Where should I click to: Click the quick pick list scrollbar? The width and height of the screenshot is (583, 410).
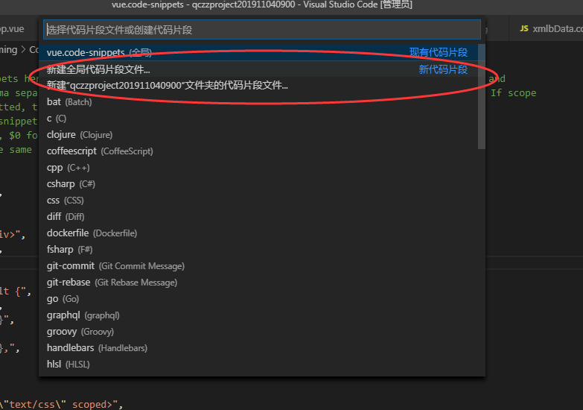click(x=482, y=96)
